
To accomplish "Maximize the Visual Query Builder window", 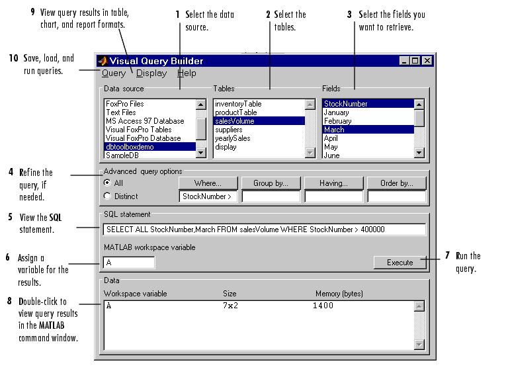I will click(415, 61).
